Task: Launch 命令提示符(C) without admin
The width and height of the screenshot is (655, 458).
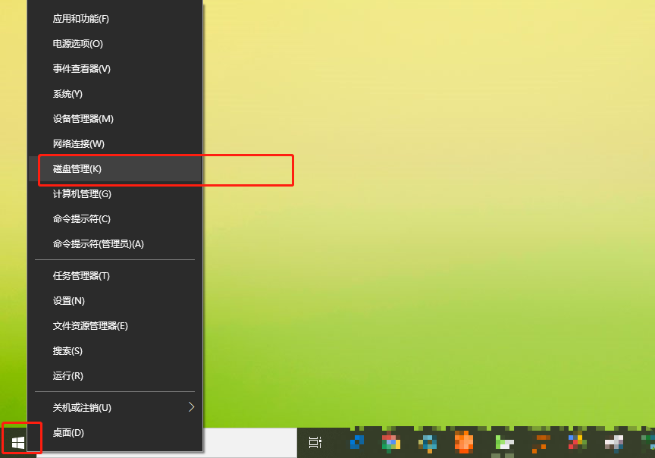Action: 82,219
